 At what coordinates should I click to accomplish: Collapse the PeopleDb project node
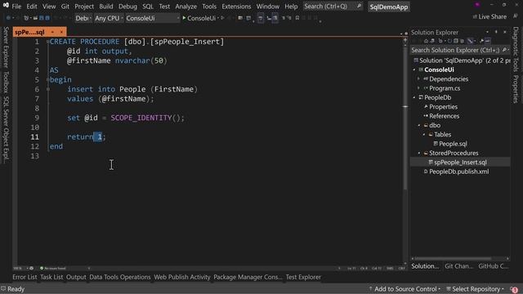(414, 98)
